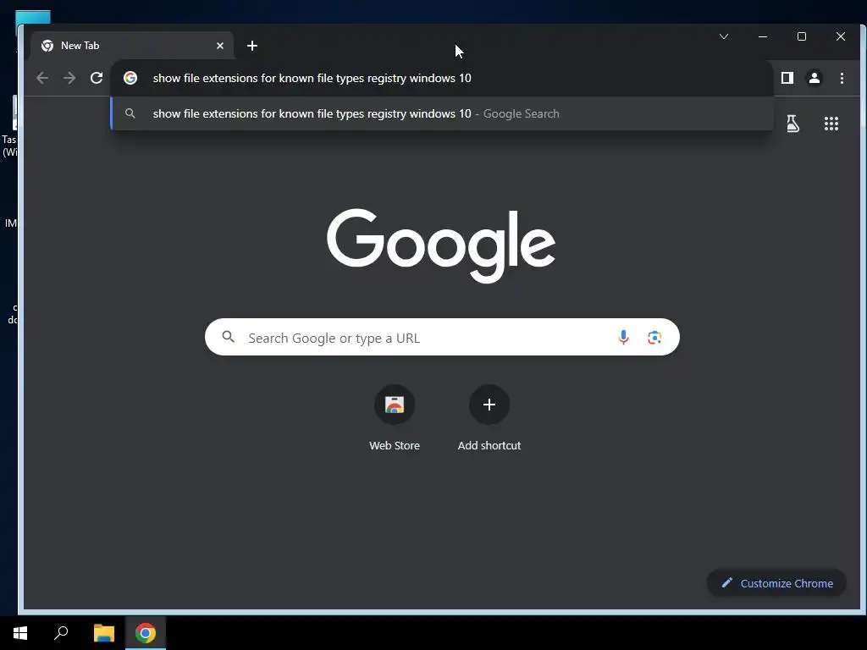Viewport: 867px width, 650px height.
Task: Select the New Tab tab
Action: tap(132, 46)
